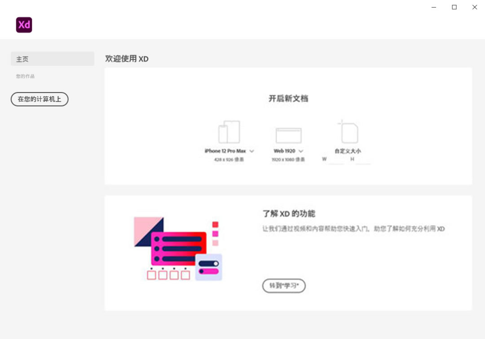Choose custom size document icon
This screenshot has height=339, width=485.
pyautogui.click(x=348, y=132)
